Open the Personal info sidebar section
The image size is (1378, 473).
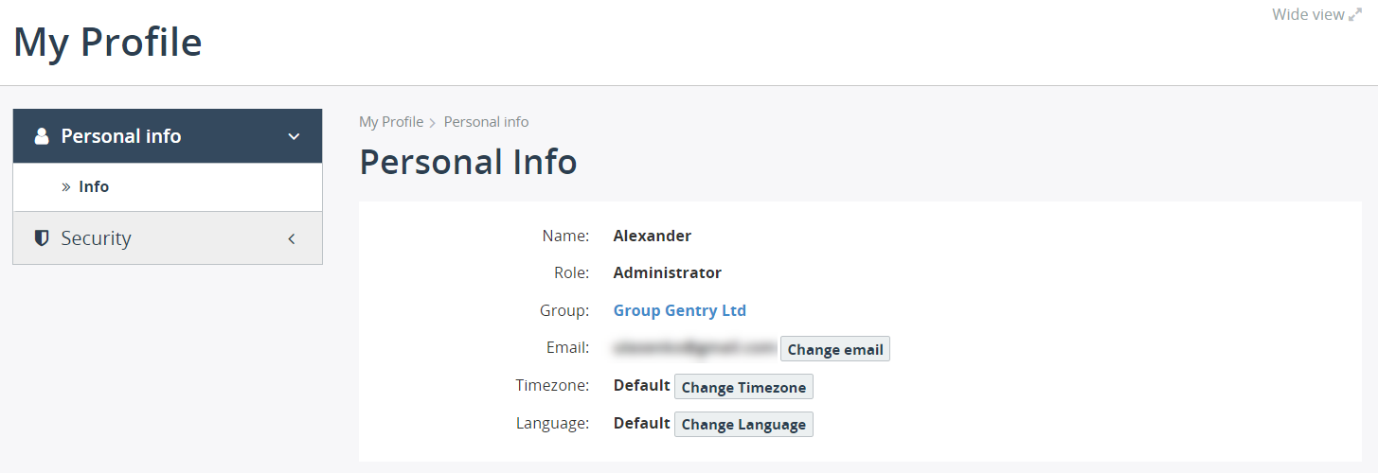click(x=168, y=136)
